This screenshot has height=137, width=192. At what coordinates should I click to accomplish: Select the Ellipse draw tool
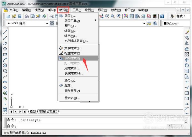[x=5, y=82]
